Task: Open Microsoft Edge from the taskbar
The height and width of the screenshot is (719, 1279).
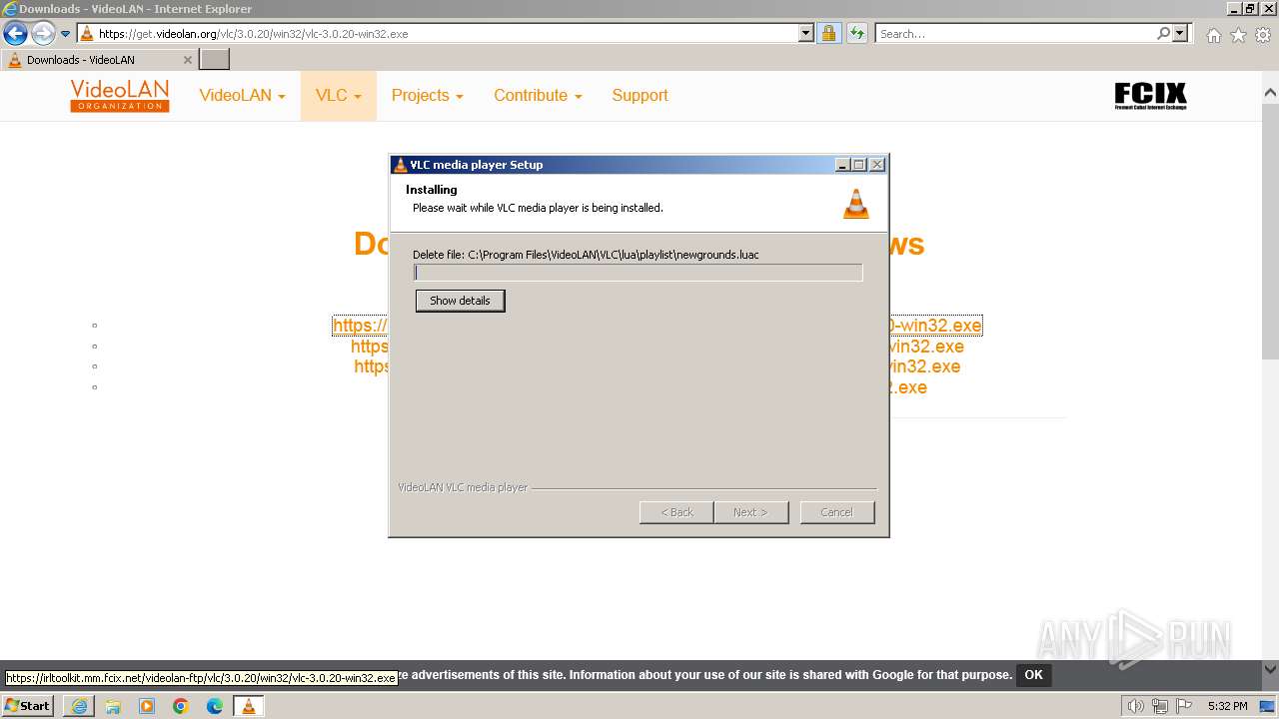Action: point(215,706)
